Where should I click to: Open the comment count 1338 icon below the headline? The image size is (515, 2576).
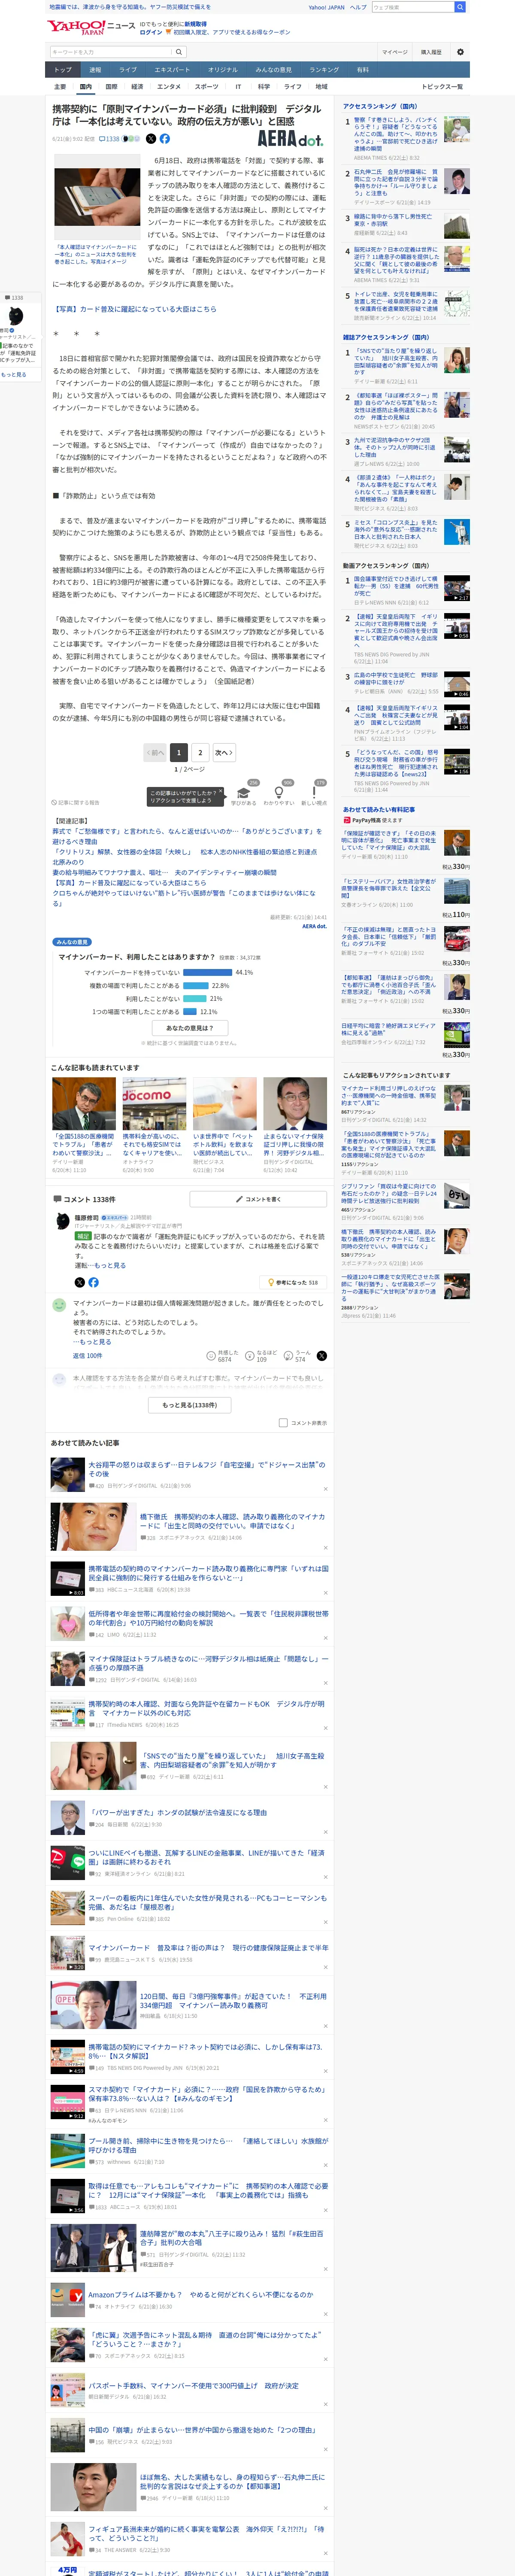[x=110, y=139]
